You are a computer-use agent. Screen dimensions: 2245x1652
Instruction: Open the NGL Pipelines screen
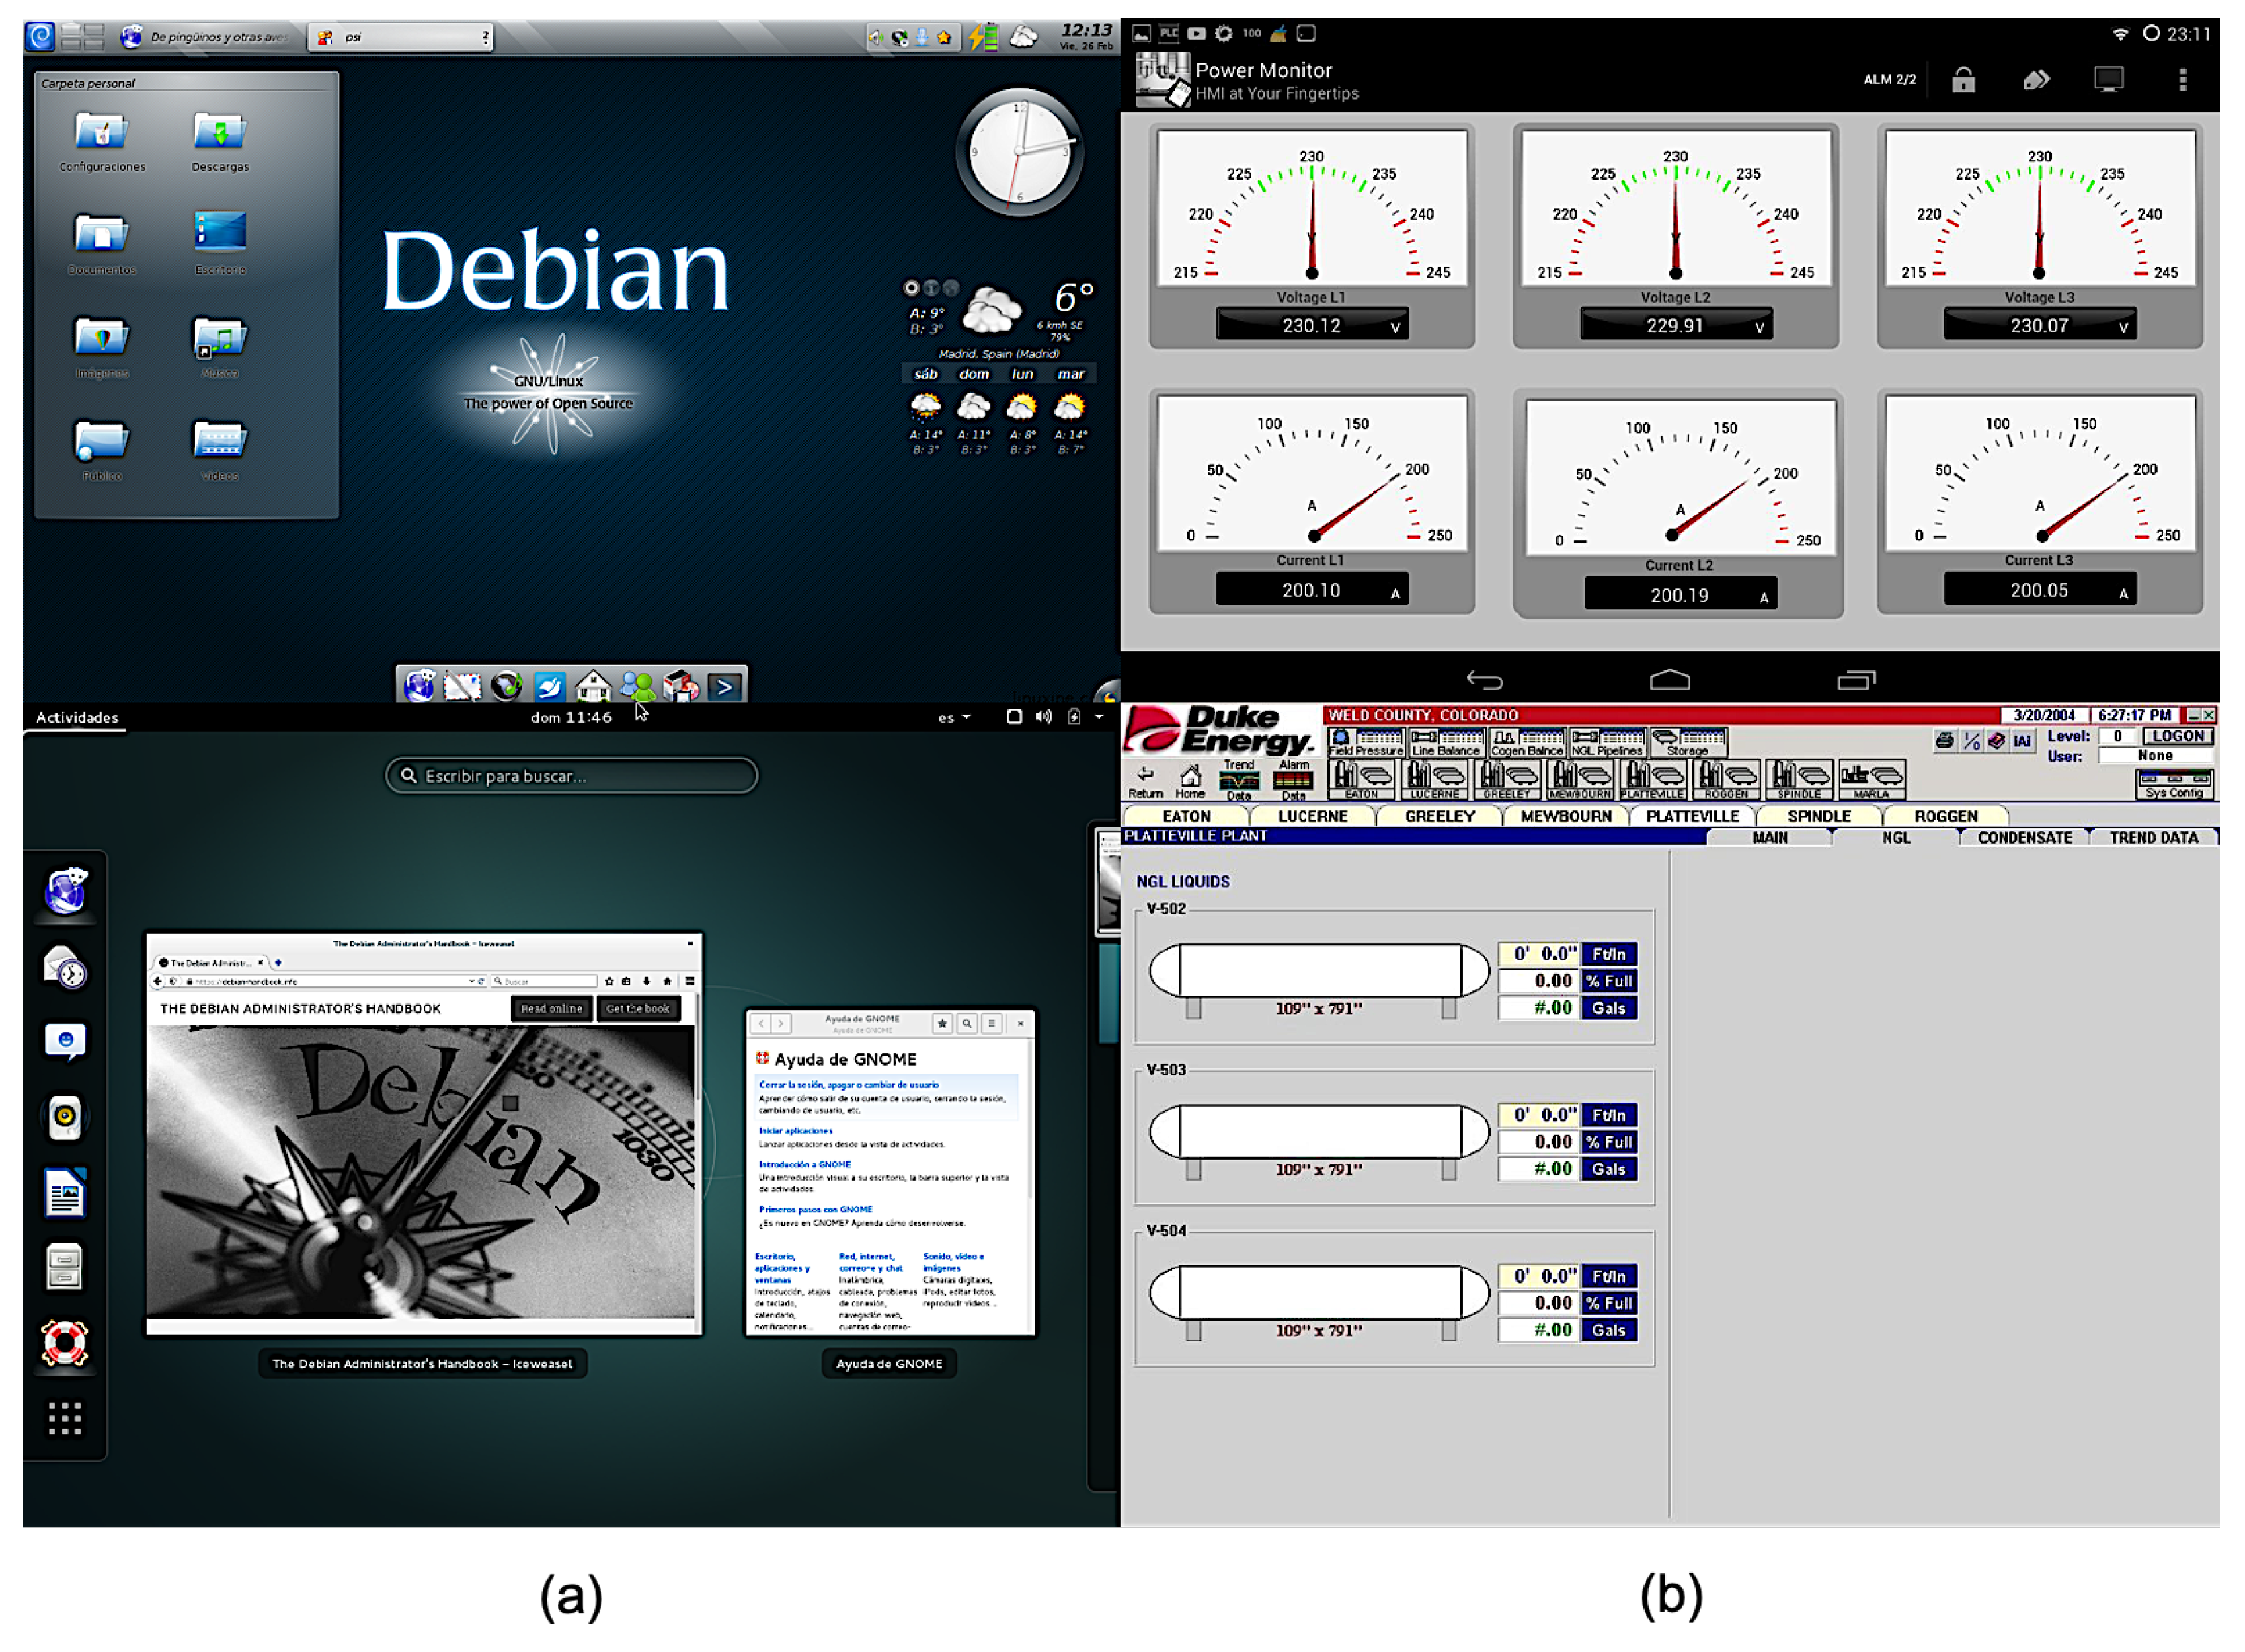1606,743
